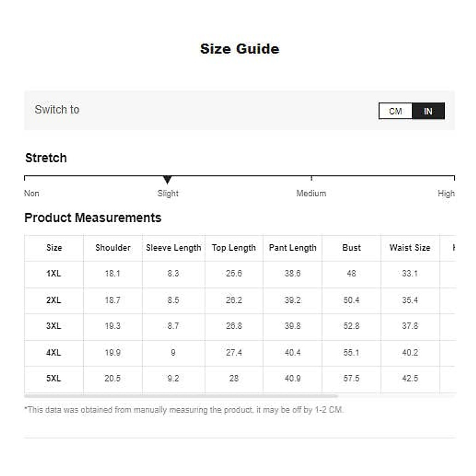Viewport: 476px width, 476px height.
Task: Click the Shoulder column header
Action: [x=113, y=248]
